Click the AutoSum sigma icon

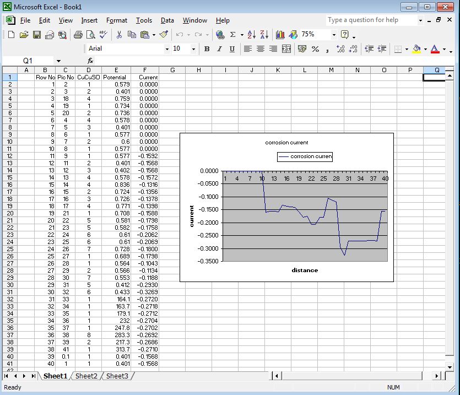point(232,34)
